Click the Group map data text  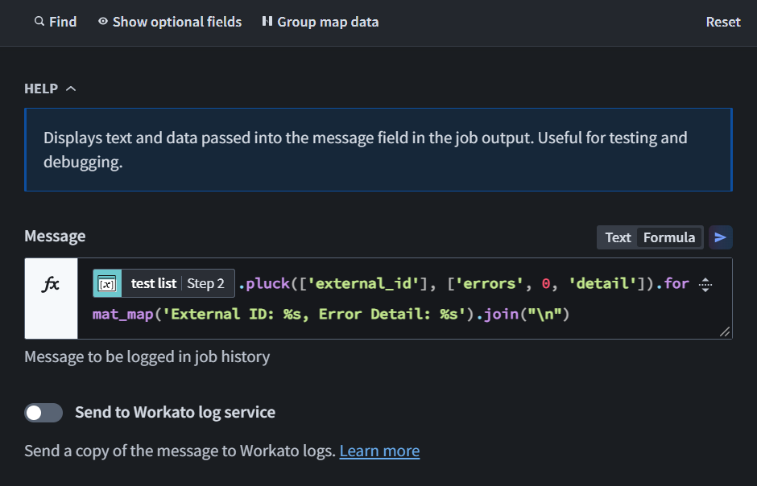point(328,22)
